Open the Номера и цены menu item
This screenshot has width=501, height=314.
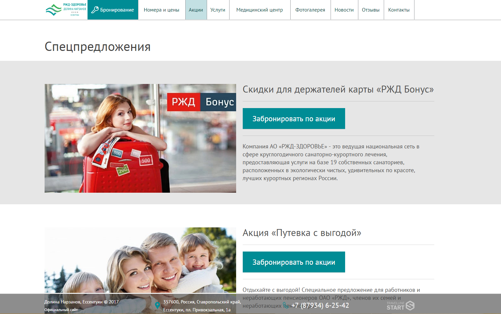click(x=161, y=10)
